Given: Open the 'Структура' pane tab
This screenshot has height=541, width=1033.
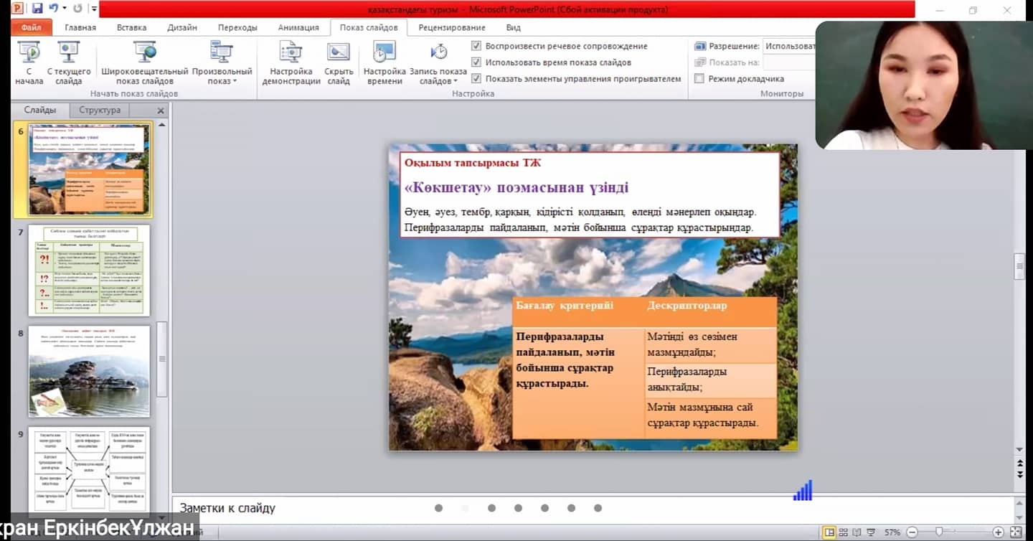Looking at the screenshot, I should click(x=100, y=110).
